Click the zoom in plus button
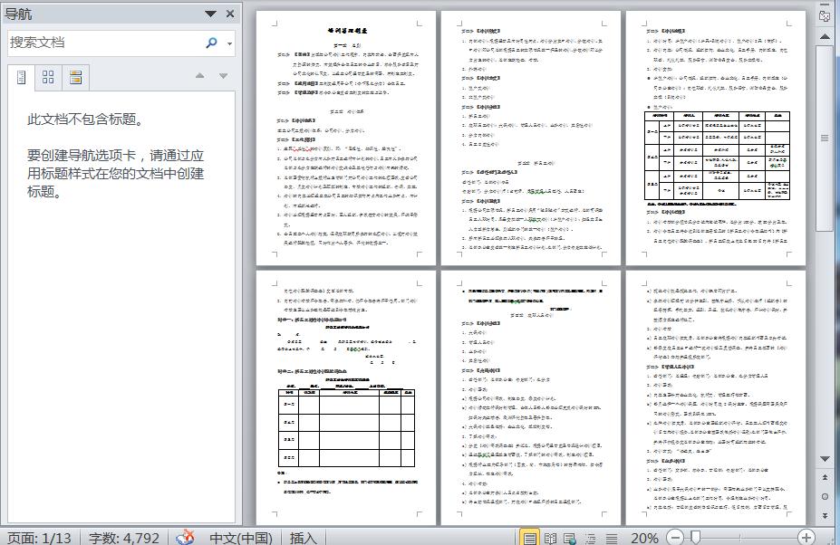 (806, 538)
